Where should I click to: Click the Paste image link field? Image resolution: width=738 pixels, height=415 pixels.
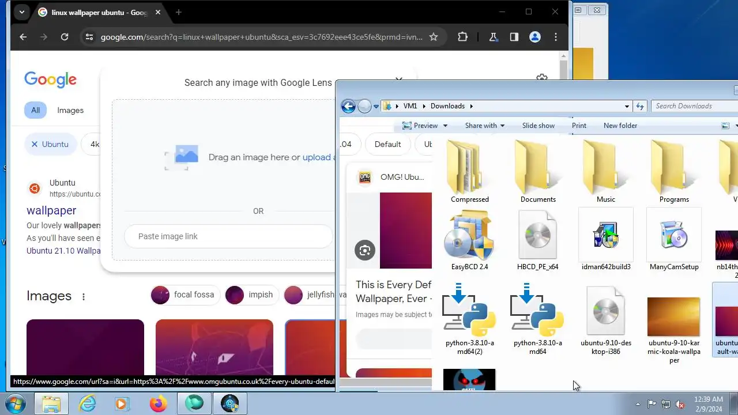click(228, 236)
